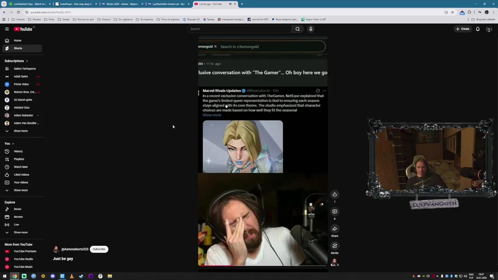Mute audio on the Just be gay tab
The width and height of the screenshot is (498, 280).
(230, 4)
